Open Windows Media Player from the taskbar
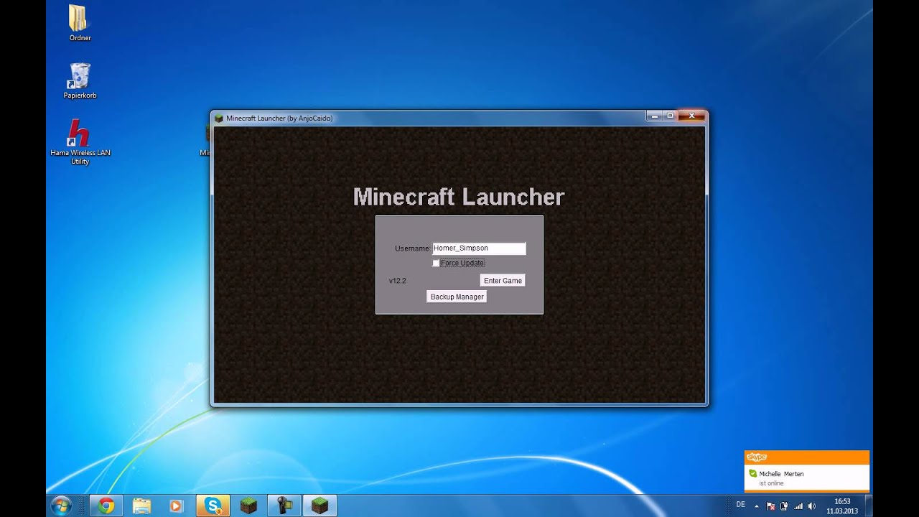The image size is (919, 517). coord(177,506)
